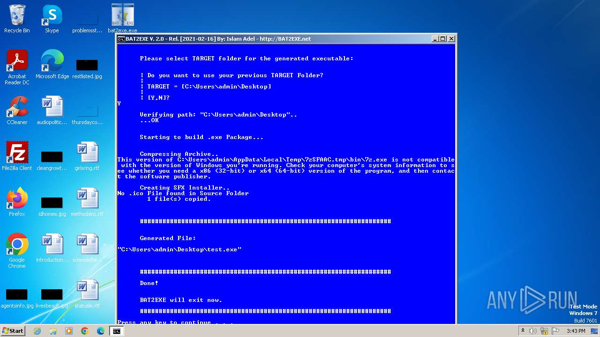Click 'No .ico File found in Source Folder' line
Screen dimensions: 600x337
[183, 193]
